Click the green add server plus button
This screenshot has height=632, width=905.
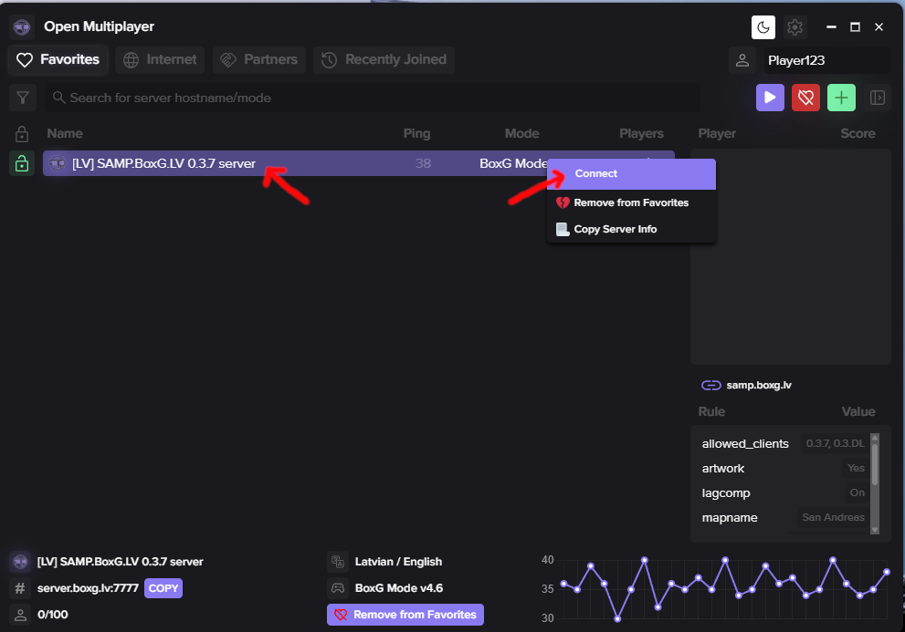[x=841, y=98]
